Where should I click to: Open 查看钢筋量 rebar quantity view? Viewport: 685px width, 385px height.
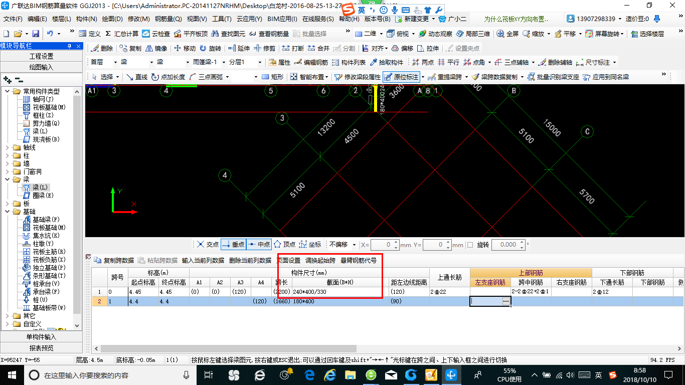[x=269, y=34]
